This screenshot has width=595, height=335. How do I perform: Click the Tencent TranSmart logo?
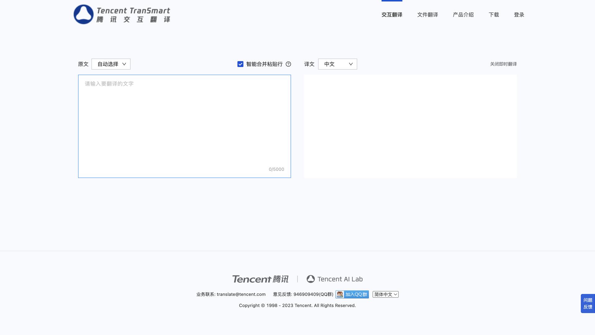(x=122, y=14)
